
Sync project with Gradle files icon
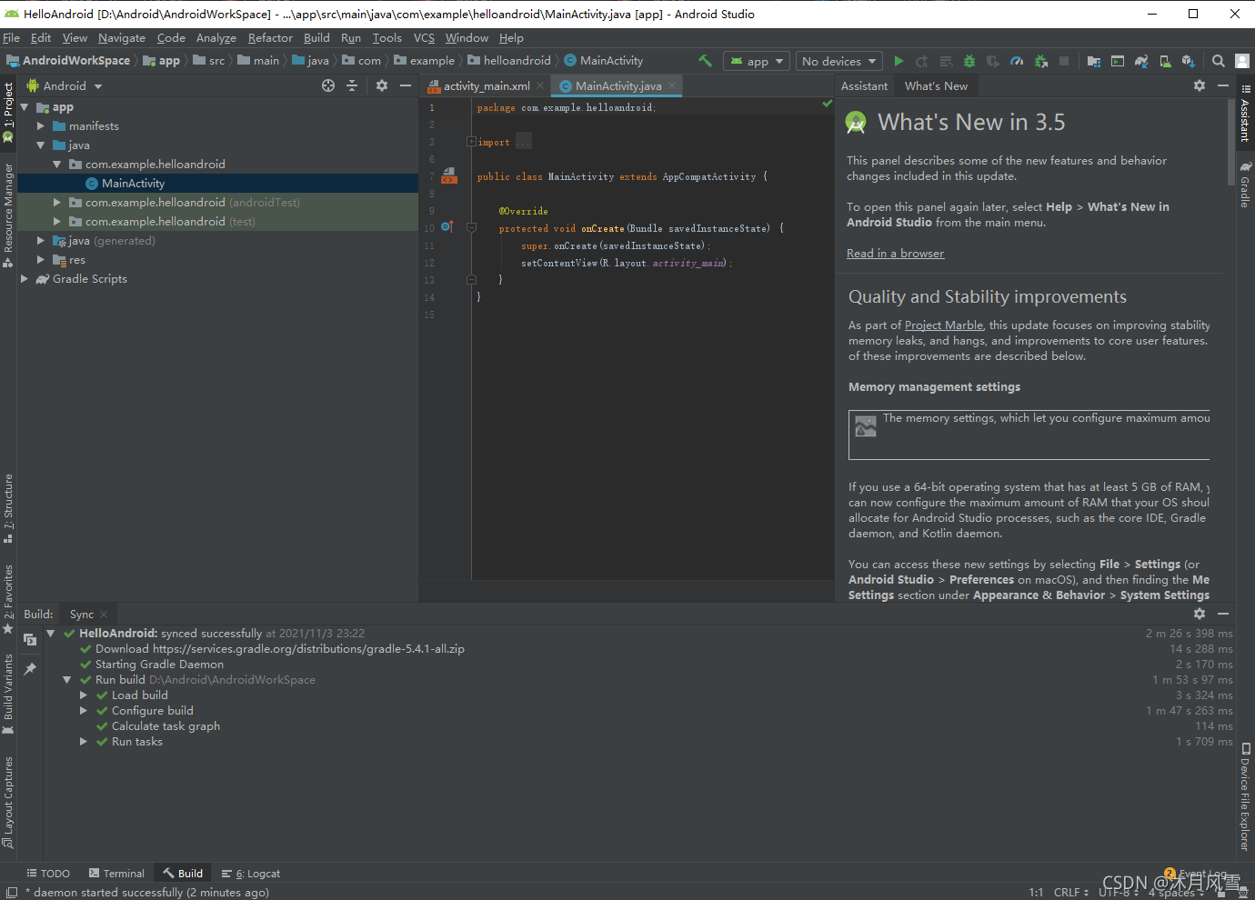1141,61
